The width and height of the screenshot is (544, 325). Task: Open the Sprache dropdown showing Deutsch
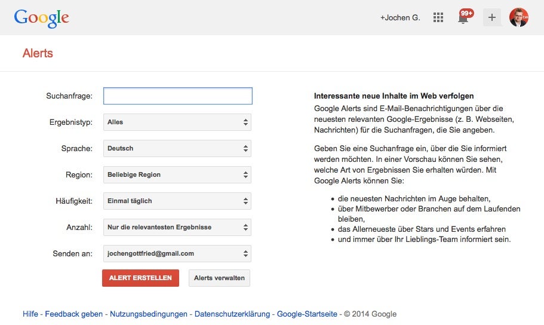coord(177,149)
